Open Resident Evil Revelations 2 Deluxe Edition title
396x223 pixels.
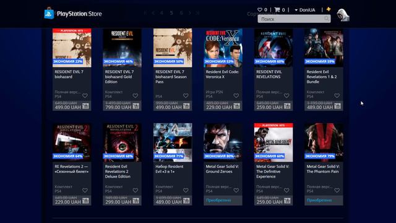coord(118,171)
